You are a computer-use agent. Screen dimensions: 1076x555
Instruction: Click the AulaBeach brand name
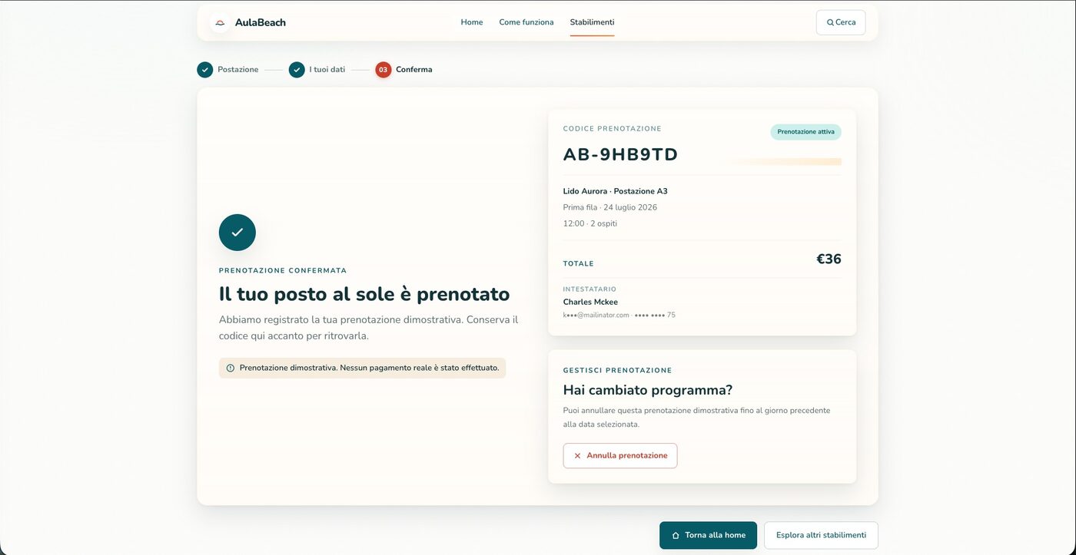pos(261,22)
